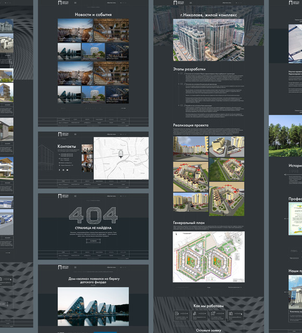Click fourth step icon under Как мы работаем
This screenshot has height=333, width=302.
click(x=231, y=313)
